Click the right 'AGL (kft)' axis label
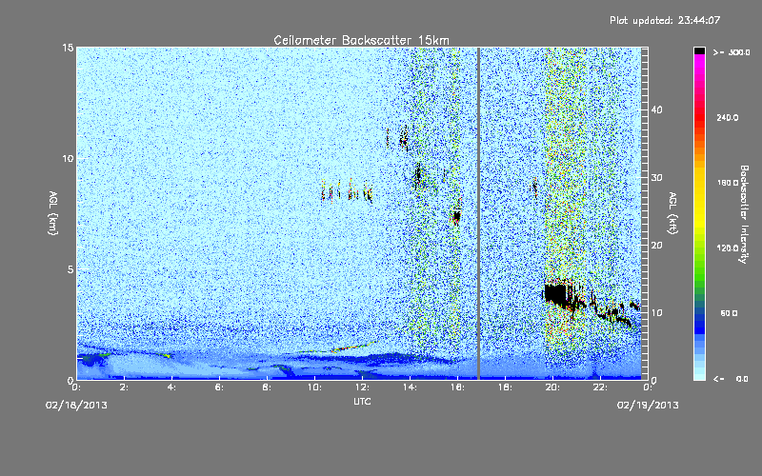 [672, 212]
